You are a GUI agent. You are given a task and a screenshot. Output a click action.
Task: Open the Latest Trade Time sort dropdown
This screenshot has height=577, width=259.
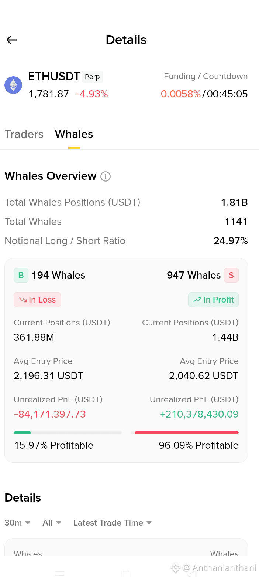[113, 523]
